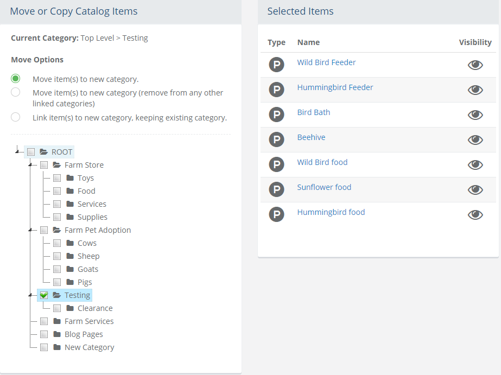Check the Clearance category checkbox
The height and width of the screenshot is (375, 501).
pos(57,308)
